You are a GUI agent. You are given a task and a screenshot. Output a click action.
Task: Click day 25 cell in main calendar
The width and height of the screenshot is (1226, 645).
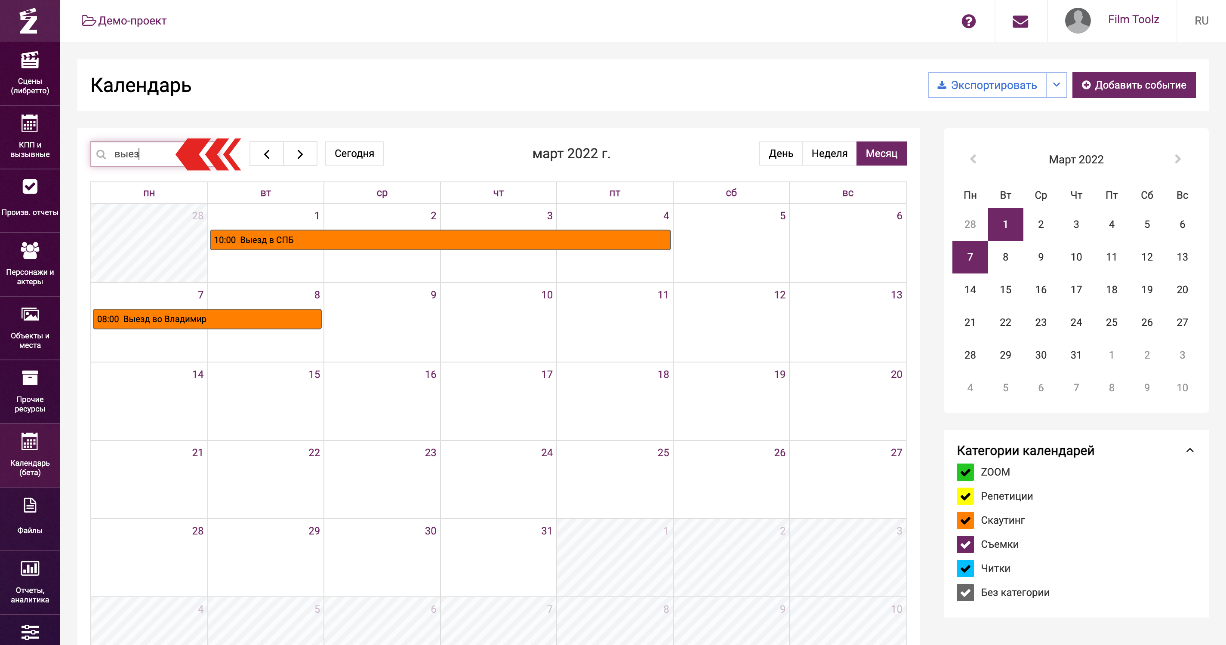(615, 479)
